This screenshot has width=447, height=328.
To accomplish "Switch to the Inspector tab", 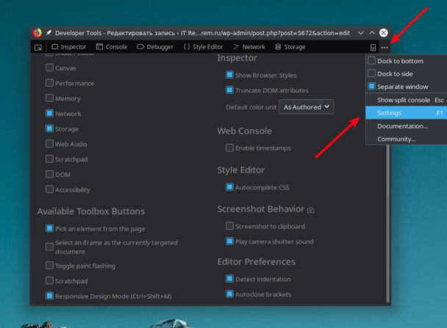I will (68, 47).
